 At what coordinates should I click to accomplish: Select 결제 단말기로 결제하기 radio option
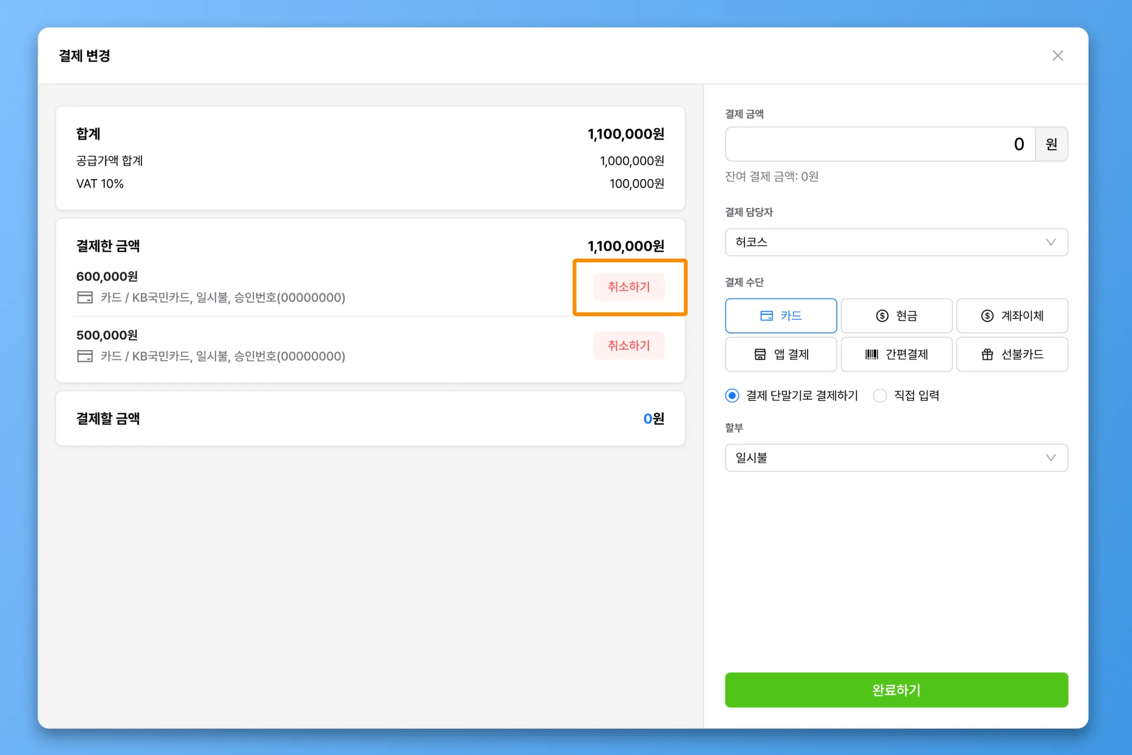pyautogui.click(x=732, y=395)
